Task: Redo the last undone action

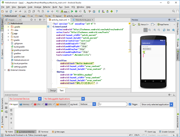Action: click(x=20, y=11)
